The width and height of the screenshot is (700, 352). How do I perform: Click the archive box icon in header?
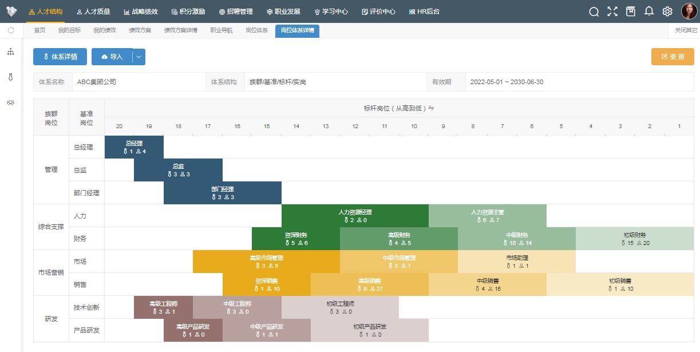point(630,11)
